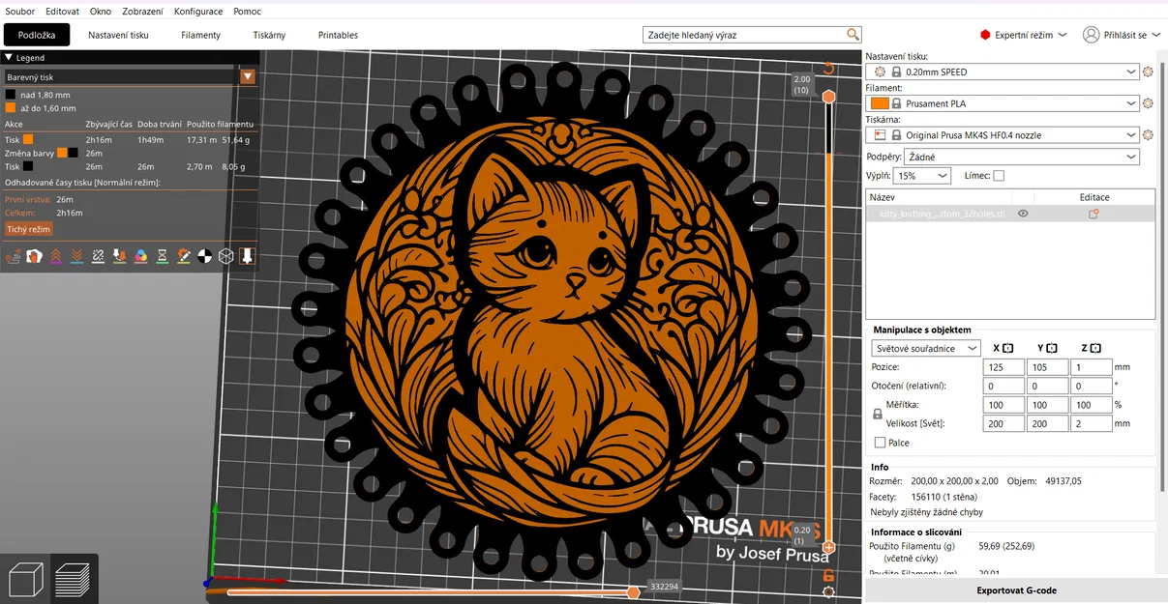Toggle shells wireframe cube icon
The height and width of the screenshot is (604, 1168).
(x=226, y=256)
